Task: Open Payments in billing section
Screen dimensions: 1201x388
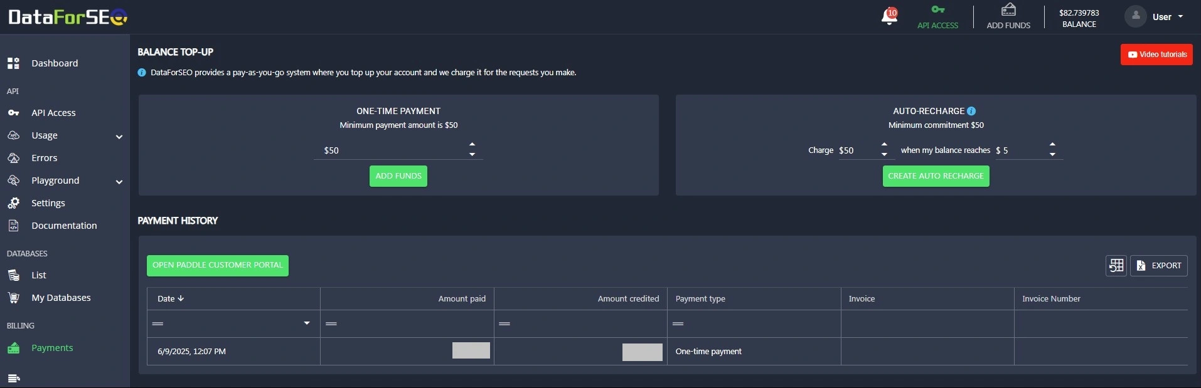Action: (52, 348)
